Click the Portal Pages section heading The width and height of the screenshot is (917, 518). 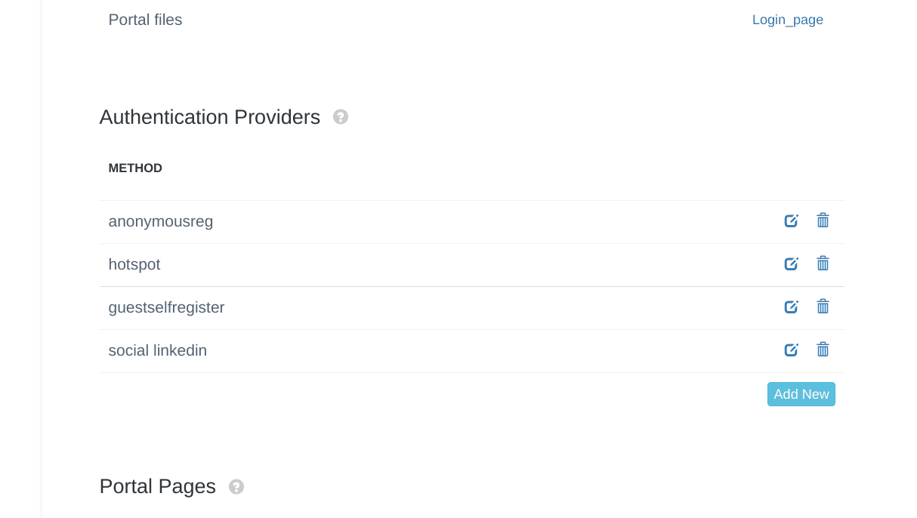[158, 486]
